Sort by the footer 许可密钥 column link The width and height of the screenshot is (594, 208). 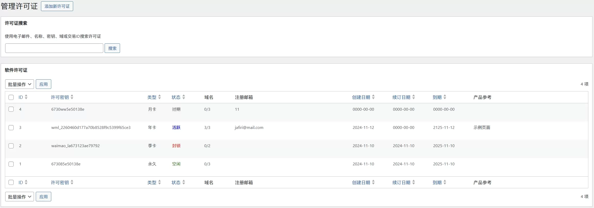pos(60,183)
